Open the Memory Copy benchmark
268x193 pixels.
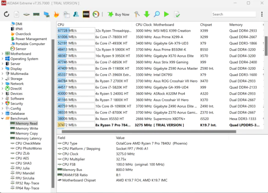tap(27, 133)
